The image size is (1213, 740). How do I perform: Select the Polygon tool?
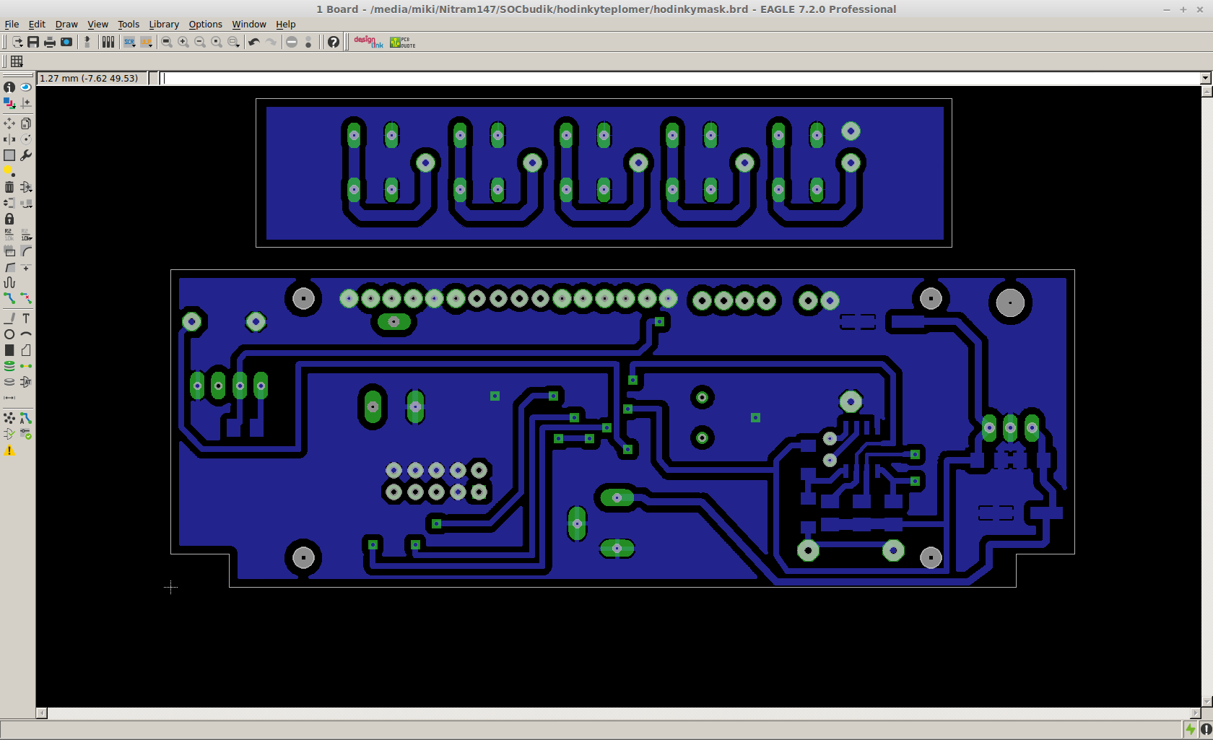click(x=26, y=350)
